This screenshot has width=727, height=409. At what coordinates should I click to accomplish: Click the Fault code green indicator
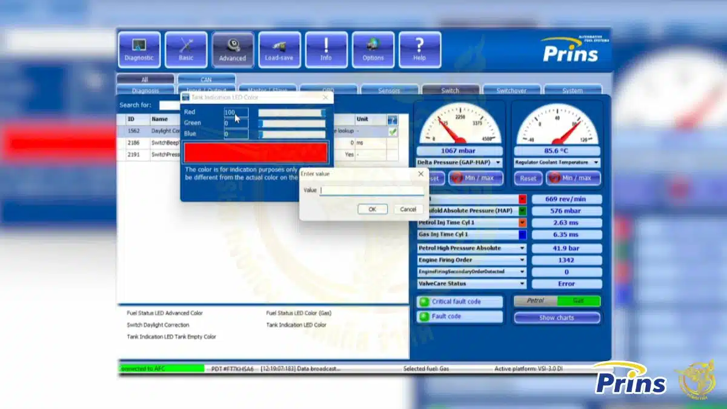pyautogui.click(x=424, y=316)
